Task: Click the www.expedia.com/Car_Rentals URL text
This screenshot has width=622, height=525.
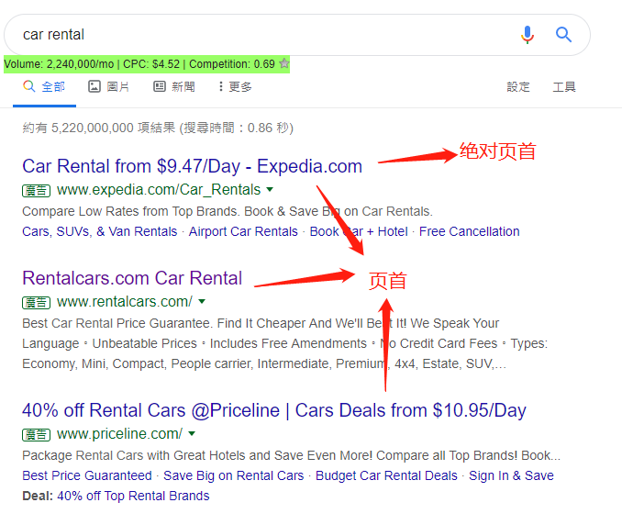Action: 159,190
